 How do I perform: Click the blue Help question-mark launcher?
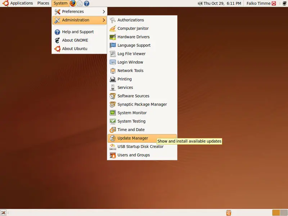[x=86, y=3]
